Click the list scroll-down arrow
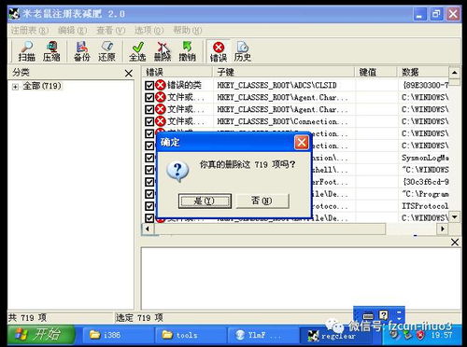The image size is (467, 347). 455,216
